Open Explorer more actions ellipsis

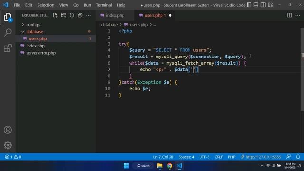pos(88,15)
